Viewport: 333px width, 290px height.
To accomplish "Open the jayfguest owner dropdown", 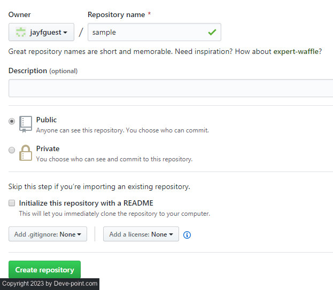I will 42,33.
